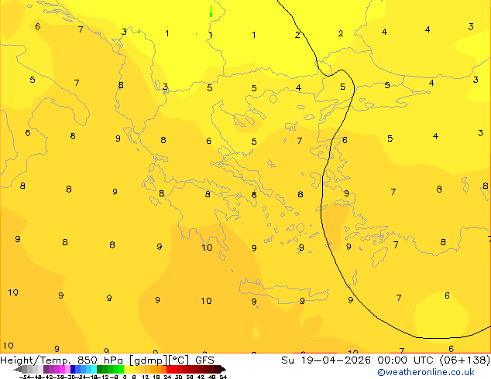The width and height of the screenshot is (491, 379).
Task: Click the '[gdmp]' unit label
Action: (149, 360)
